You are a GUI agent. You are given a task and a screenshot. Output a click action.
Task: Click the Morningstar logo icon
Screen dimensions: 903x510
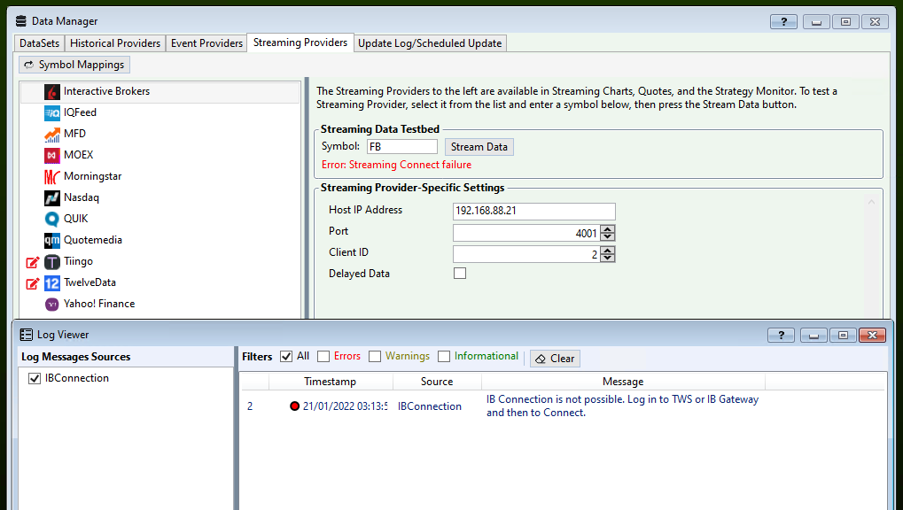click(51, 177)
